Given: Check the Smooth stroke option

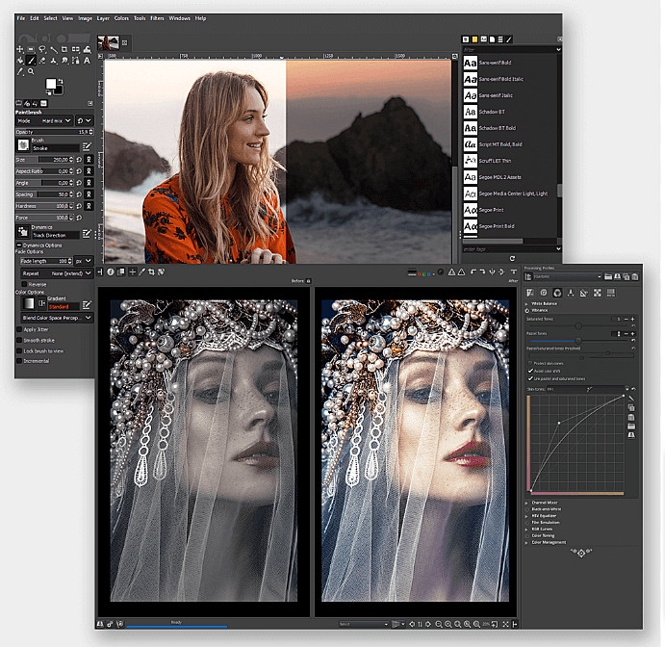Looking at the screenshot, I should click(x=19, y=340).
